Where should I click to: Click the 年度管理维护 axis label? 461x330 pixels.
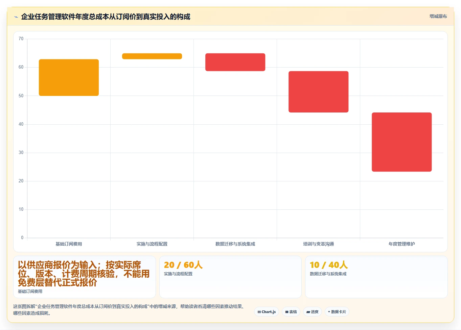(401, 244)
